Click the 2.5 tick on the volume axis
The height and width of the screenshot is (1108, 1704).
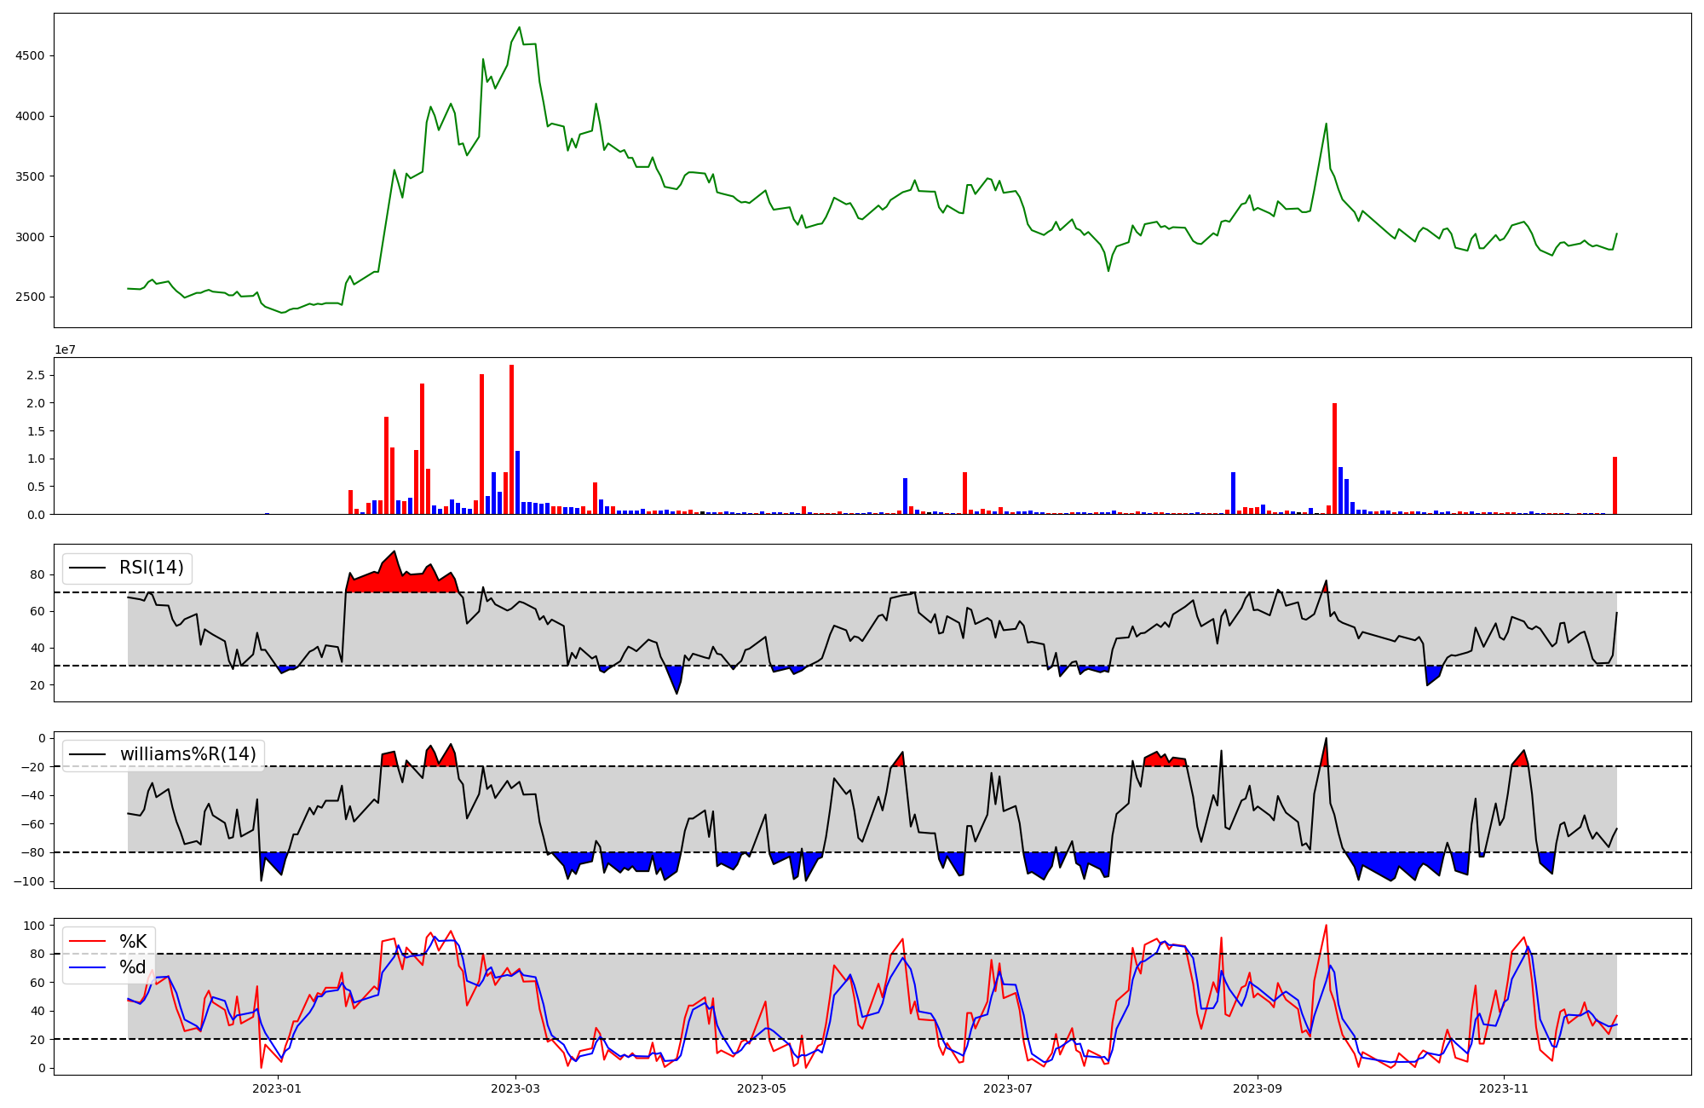pos(36,375)
